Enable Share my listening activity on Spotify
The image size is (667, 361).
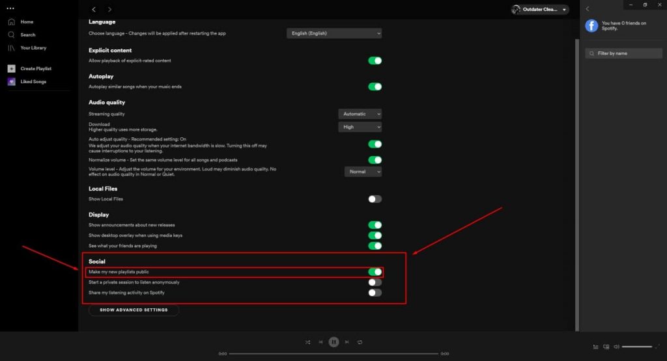(375, 293)
